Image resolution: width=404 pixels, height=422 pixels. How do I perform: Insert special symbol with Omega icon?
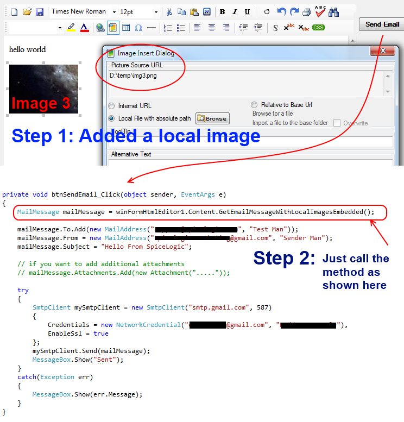coord(138,28)
